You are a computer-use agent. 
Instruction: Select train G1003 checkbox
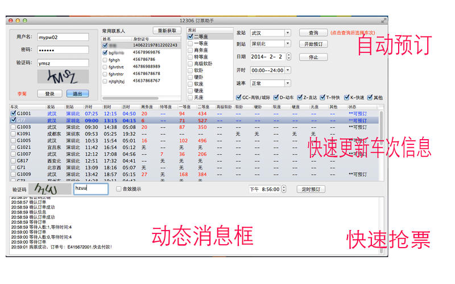tap(13, 127)
